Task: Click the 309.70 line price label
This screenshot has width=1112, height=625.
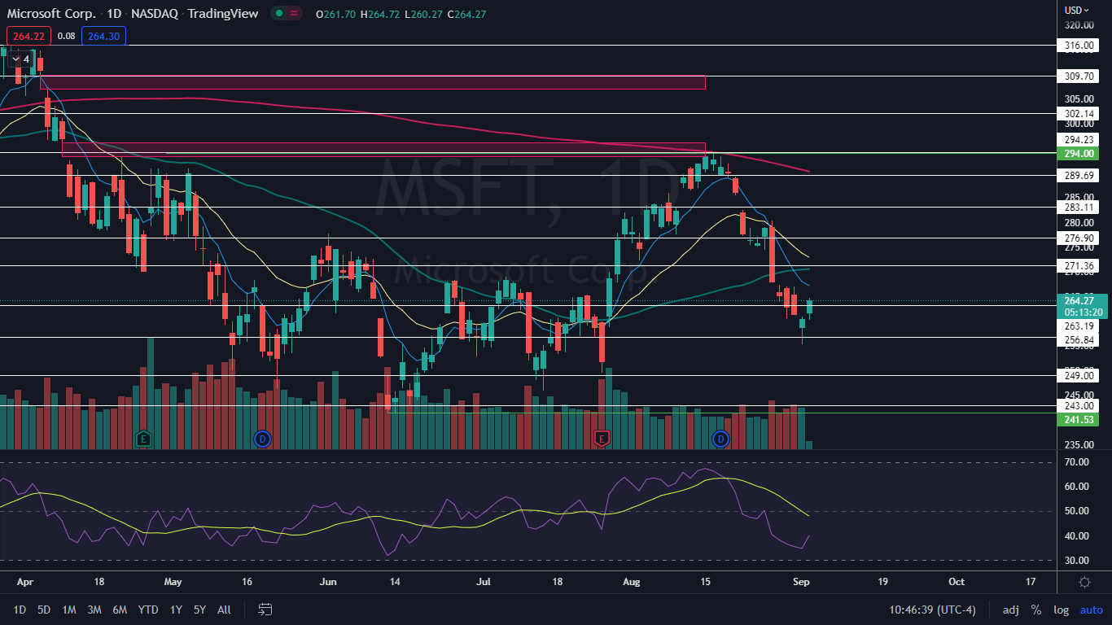Action: point(1079,76)
